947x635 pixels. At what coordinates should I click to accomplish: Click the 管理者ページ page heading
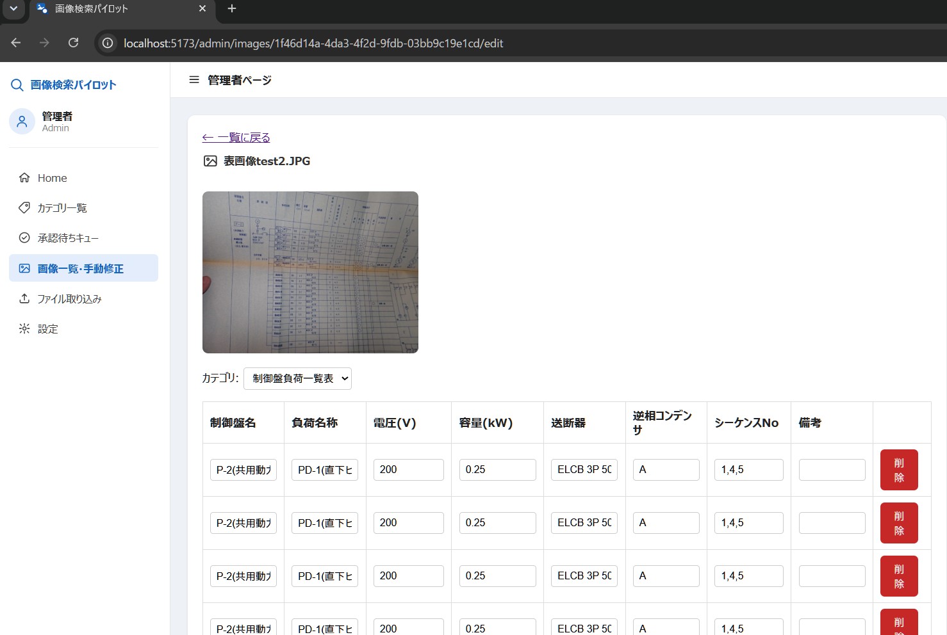click(x=240, y=80)
